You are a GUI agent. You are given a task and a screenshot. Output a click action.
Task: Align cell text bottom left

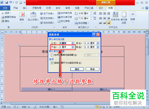[100, 23]
